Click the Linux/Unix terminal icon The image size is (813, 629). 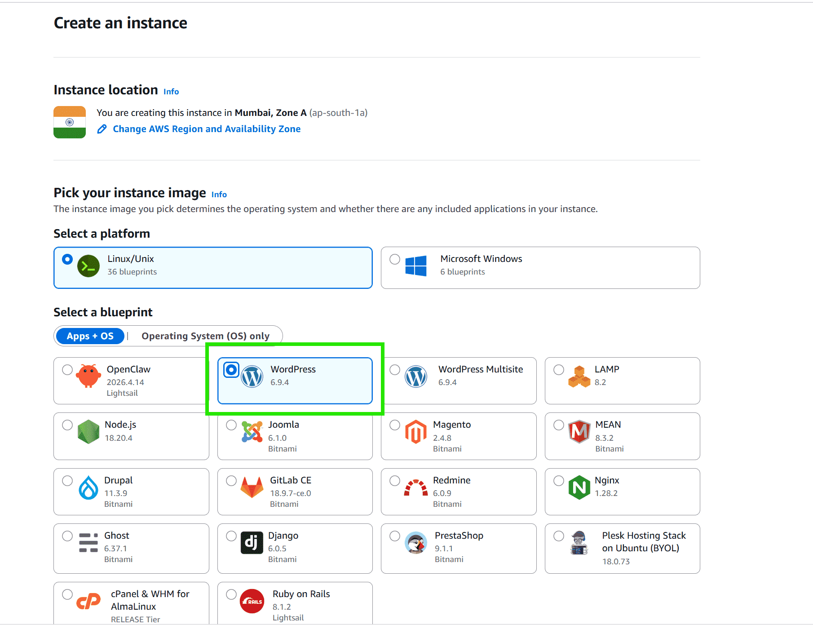(88, 266)
